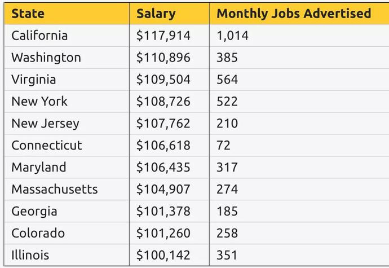Click the $117,914 salary value
Image resolution: width=389 pixels, height=268 pixels.
pos(163,36)
